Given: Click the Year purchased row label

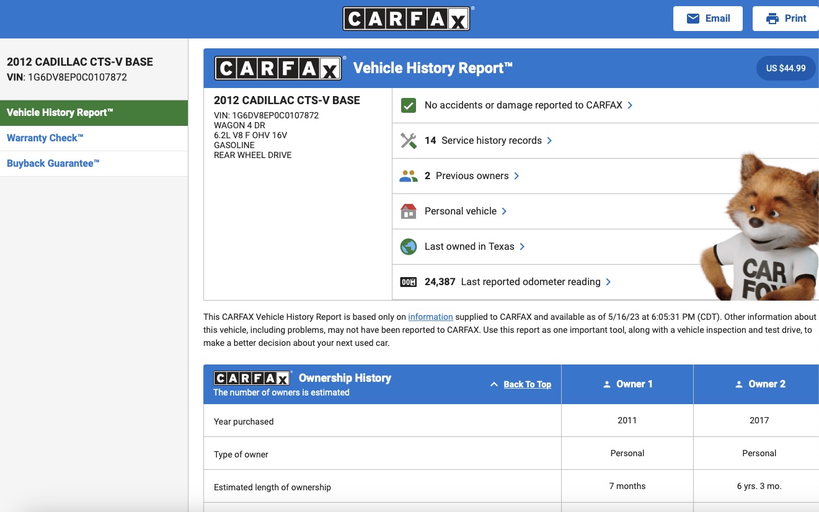Looking at the screenshot, I should (244, 422).
